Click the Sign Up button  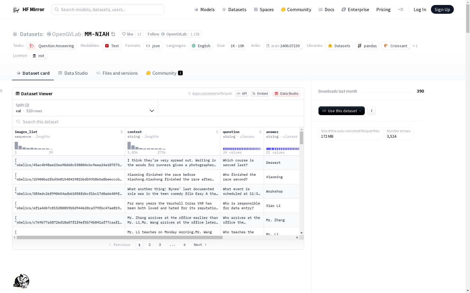[442, 9]
